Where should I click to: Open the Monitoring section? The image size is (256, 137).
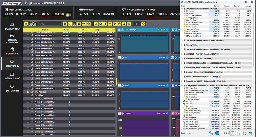[12, 63]
